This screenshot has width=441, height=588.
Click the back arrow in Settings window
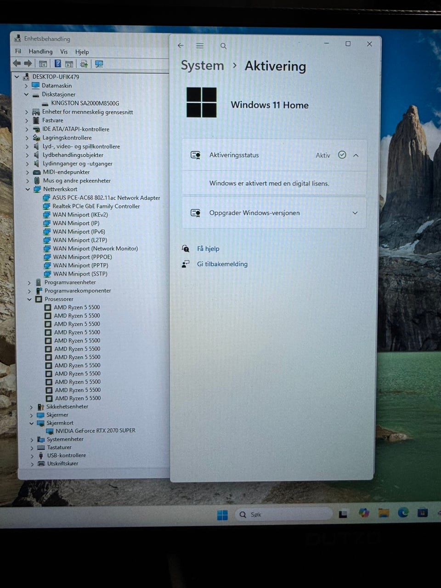(x=181, y=45)
